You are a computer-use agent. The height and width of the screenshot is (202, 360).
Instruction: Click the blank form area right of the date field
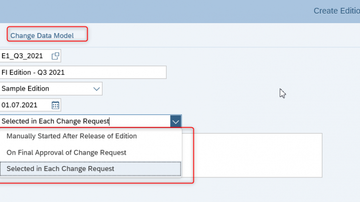point(197,105)
